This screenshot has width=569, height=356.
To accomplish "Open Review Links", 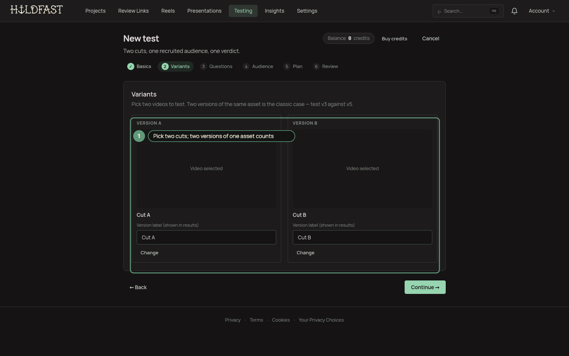I will point(134,11).
